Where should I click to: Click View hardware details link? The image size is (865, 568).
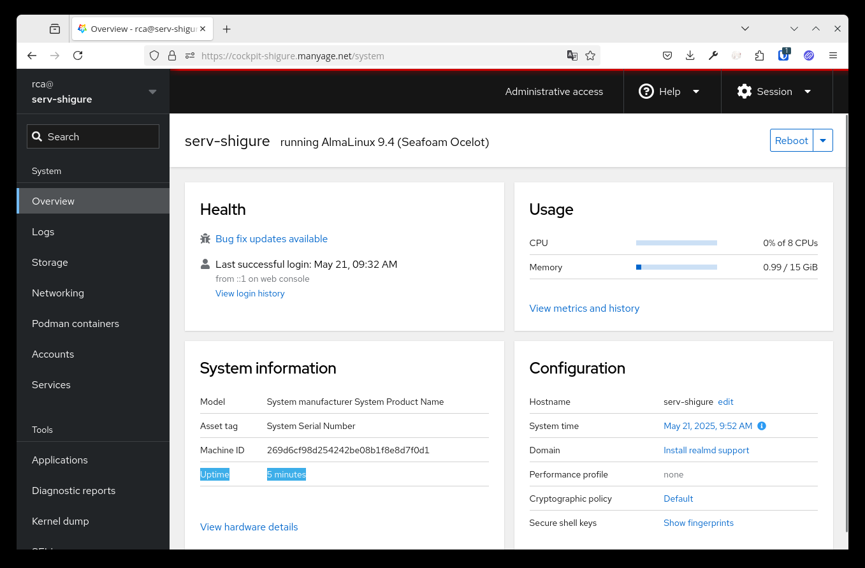(x=249, y=527)
